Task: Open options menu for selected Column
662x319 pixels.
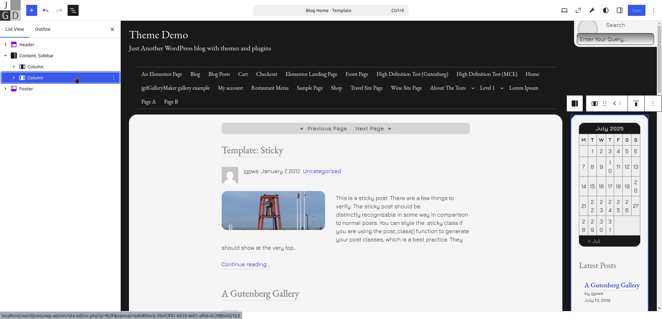Action: click(x=114, y=78)
